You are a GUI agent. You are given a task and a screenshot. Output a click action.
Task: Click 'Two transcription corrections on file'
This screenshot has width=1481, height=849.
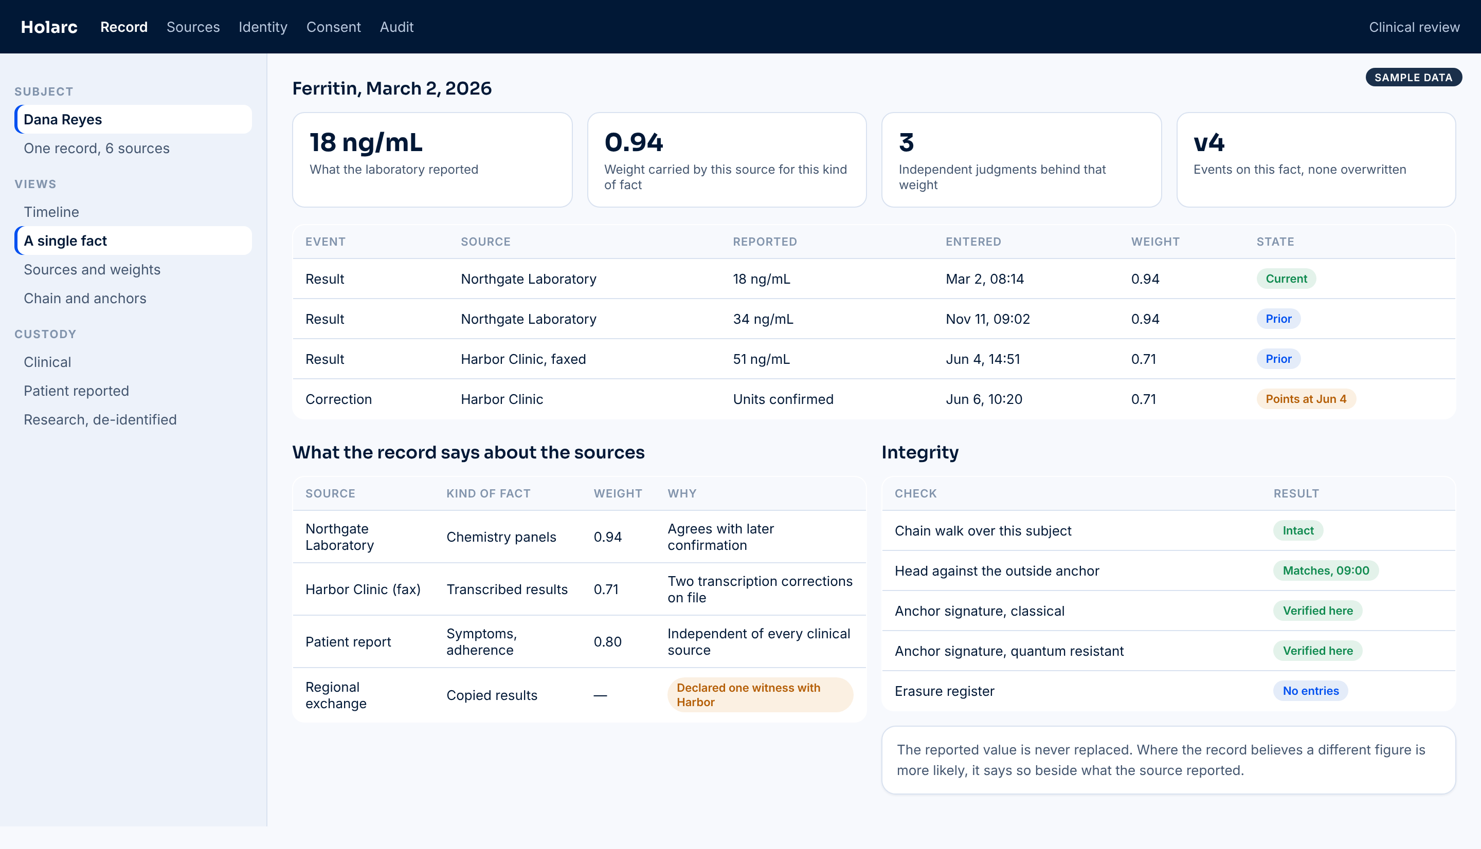pos(760,589)
